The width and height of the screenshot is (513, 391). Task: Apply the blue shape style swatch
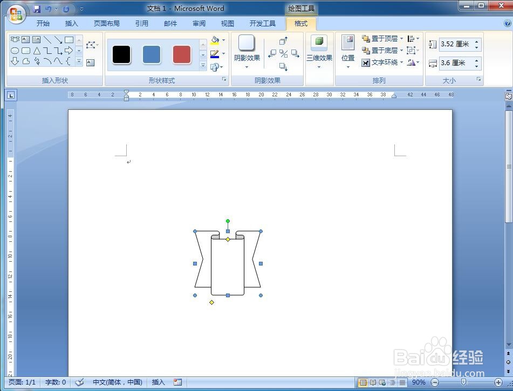(x=152, y=54)
